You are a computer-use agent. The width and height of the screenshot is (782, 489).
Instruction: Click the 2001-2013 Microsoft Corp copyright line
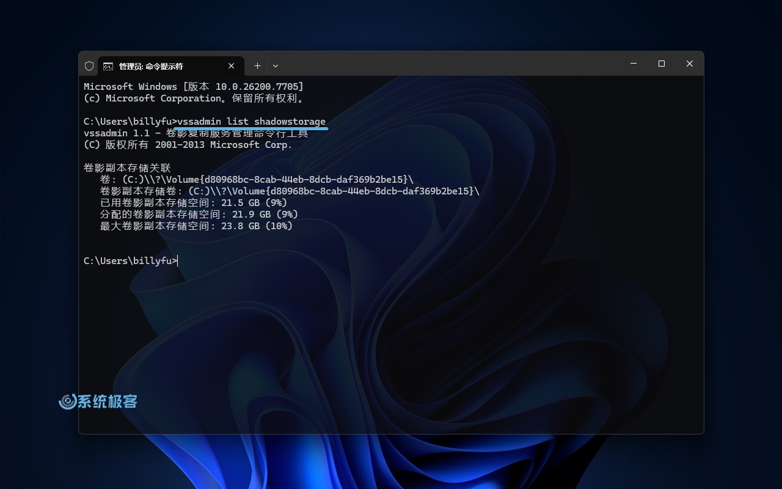click(x=188, y=144)
